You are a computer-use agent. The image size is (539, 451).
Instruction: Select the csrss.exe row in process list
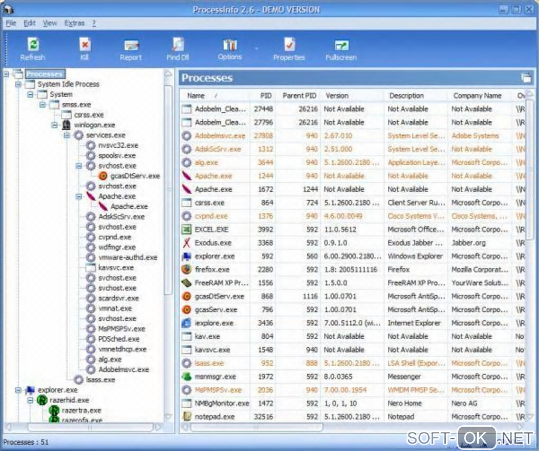coord(352,203)
